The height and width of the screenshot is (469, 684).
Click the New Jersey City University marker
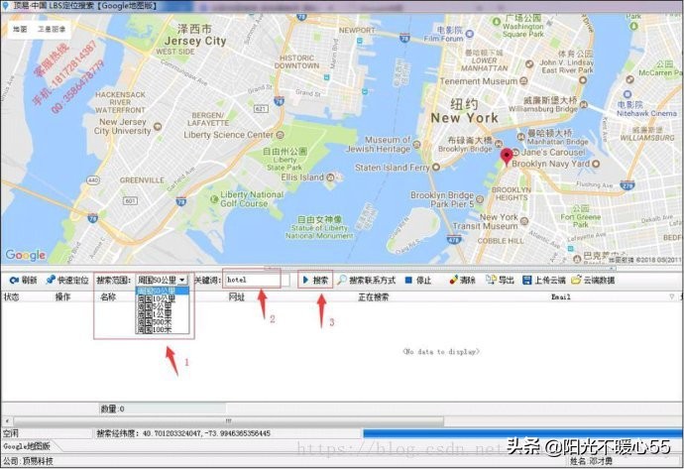point(158,127)
